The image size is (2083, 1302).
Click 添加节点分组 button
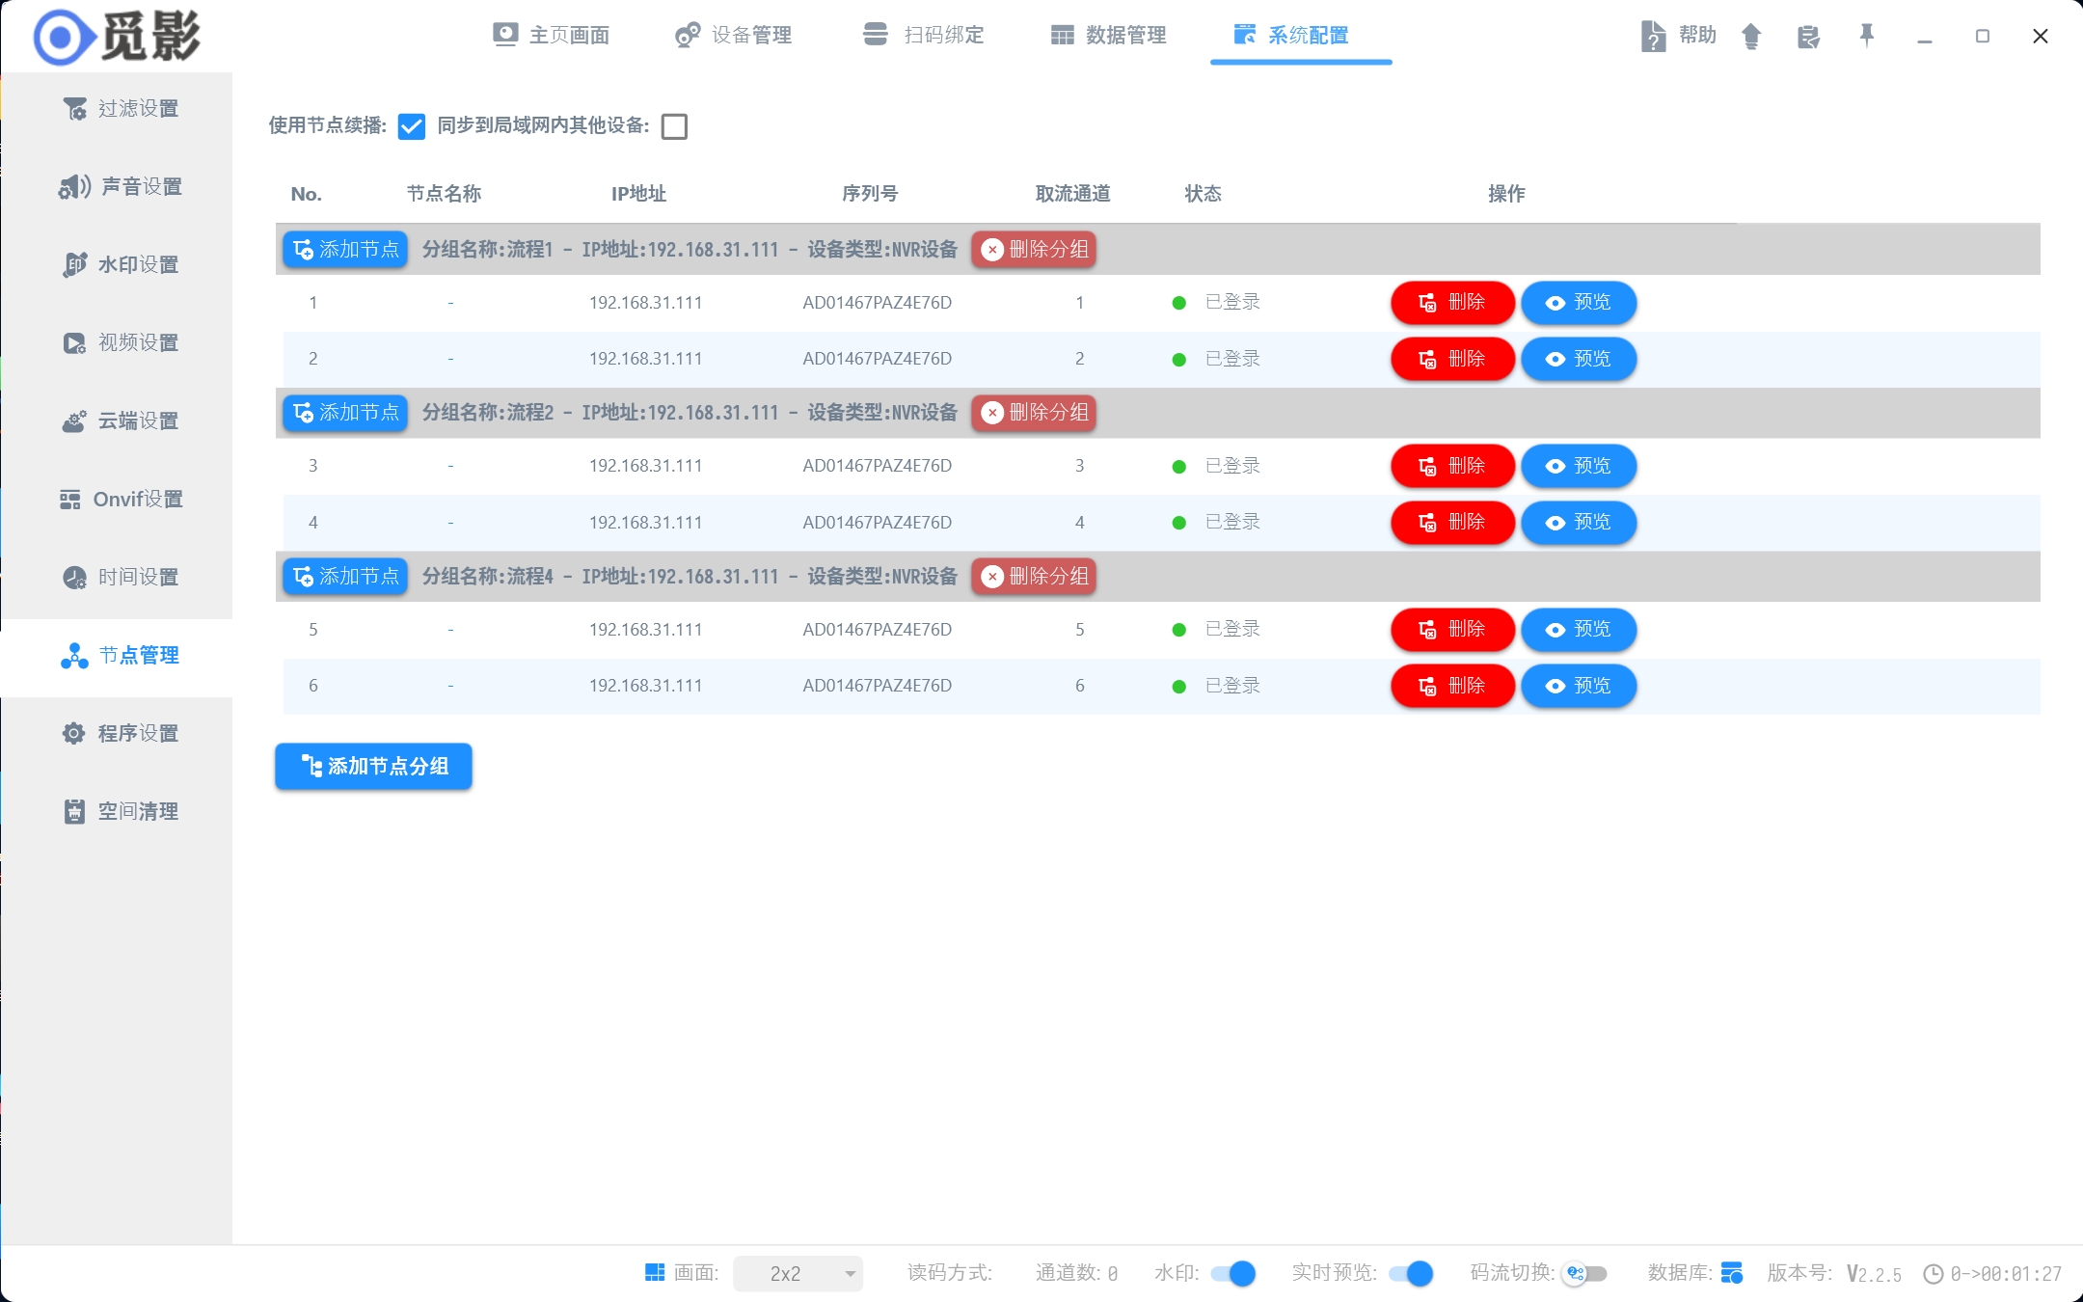(373, 767)
